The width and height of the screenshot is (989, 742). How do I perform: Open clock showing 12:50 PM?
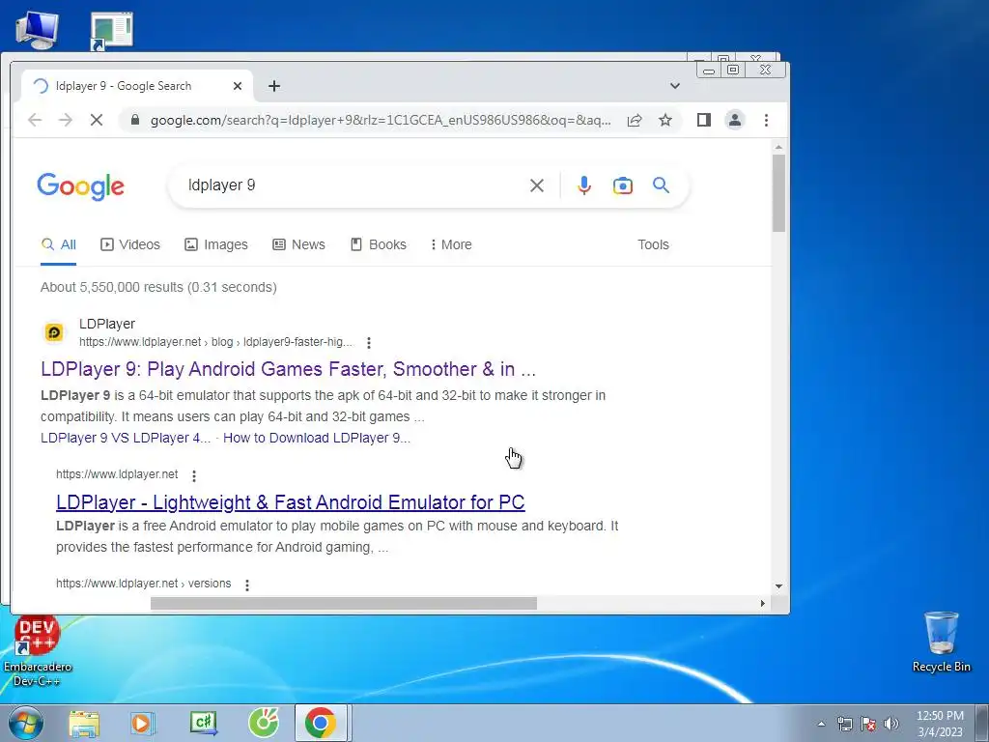(940, 724)
